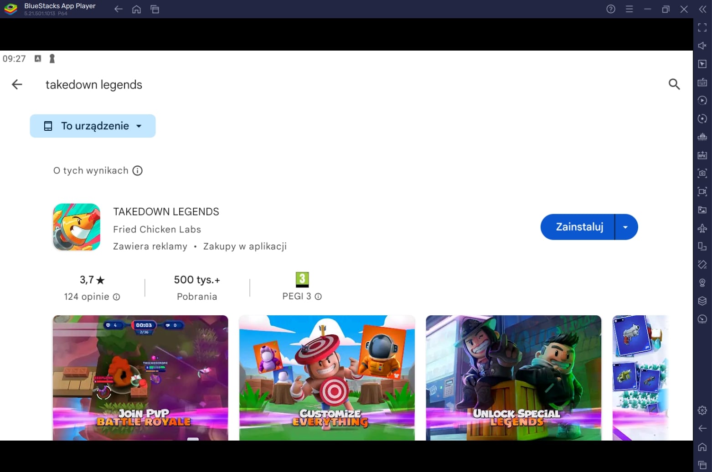Screen dimensions: 712x472
Task: Open media folder from sidebar
Action: click(702, 210)
